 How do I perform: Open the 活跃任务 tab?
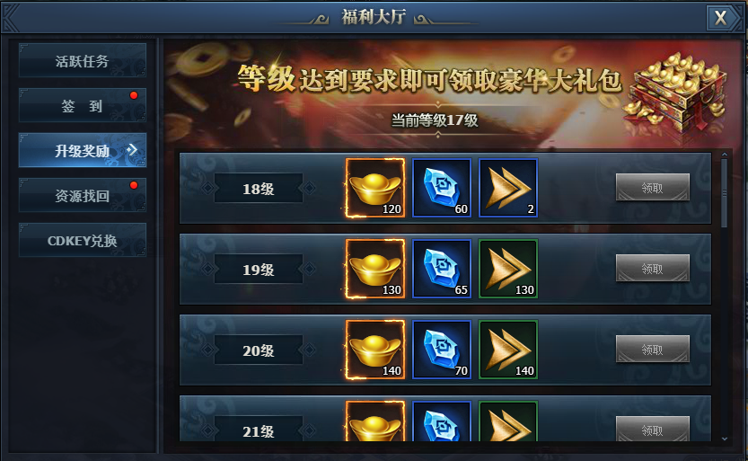click(x=83, y=60)
